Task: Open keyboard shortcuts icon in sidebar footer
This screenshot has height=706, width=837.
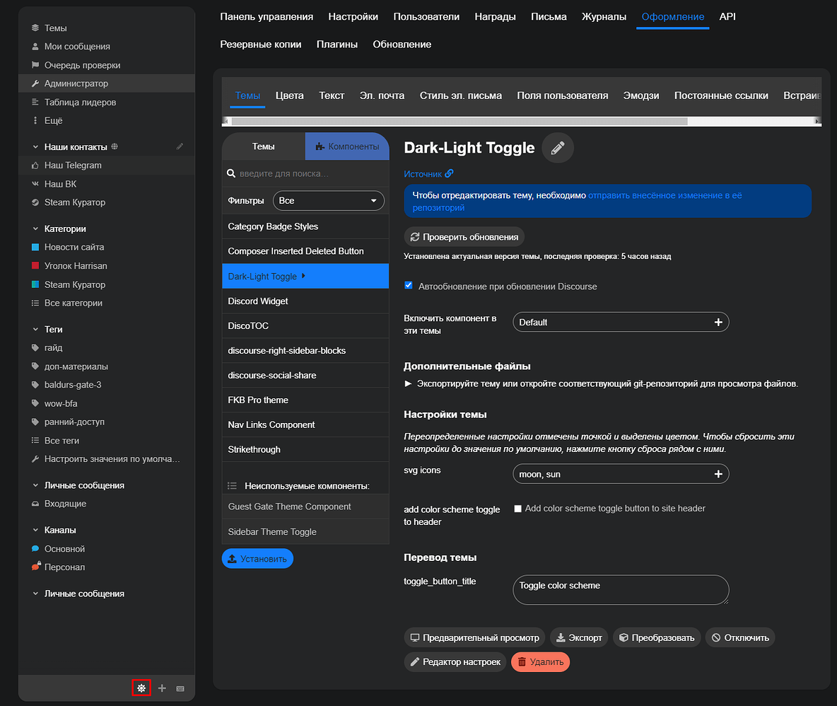Action: (x=180, y=688)
